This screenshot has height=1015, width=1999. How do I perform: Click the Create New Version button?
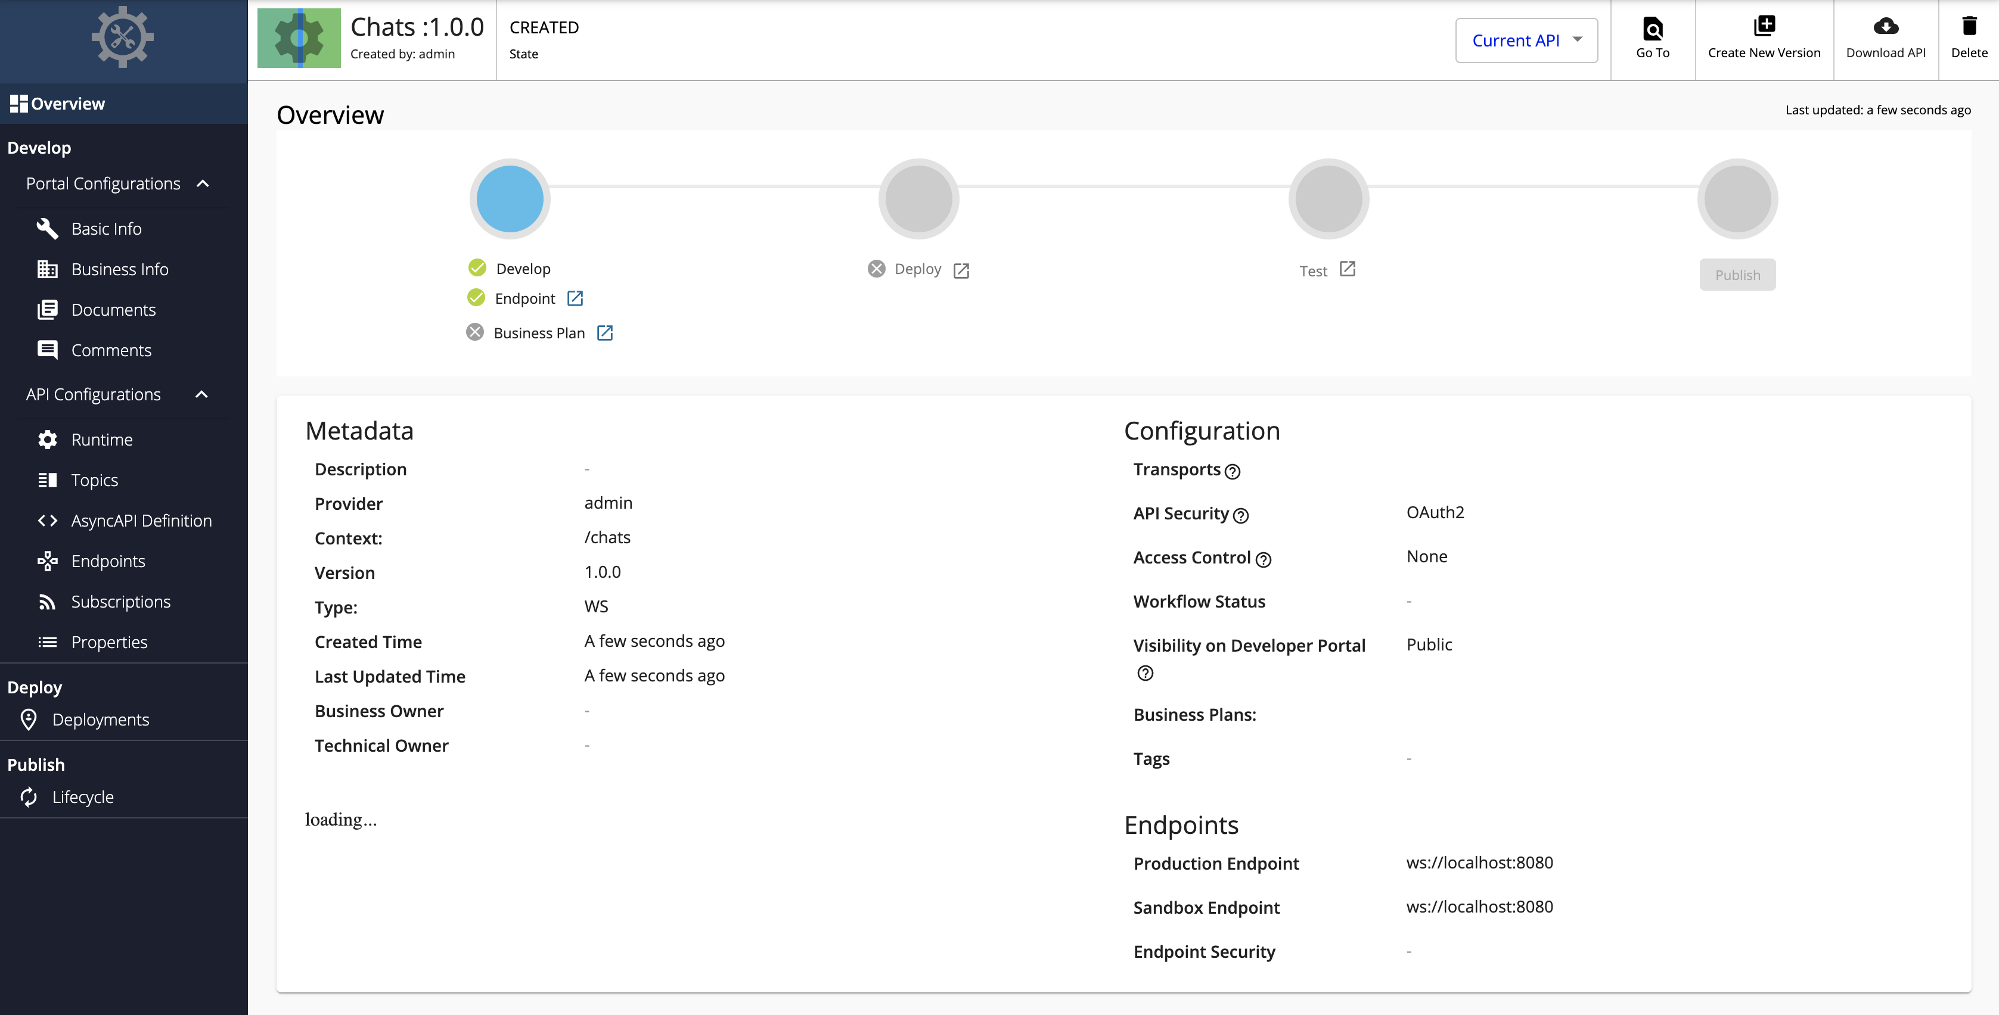pyautogui.click(x=1764, y=35)
